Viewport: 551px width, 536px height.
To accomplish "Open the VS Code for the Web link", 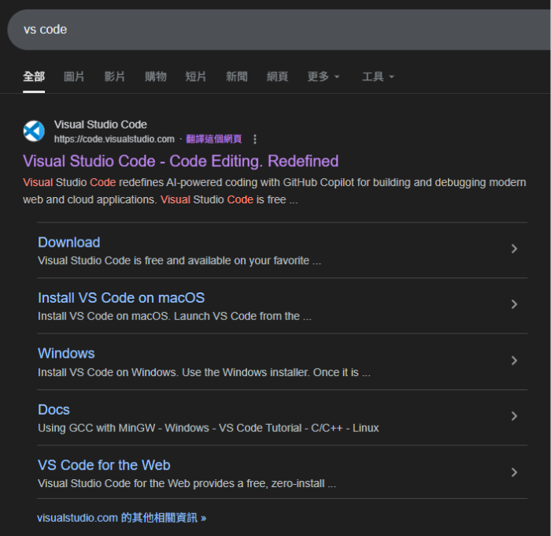I will (x=104, y=465).
